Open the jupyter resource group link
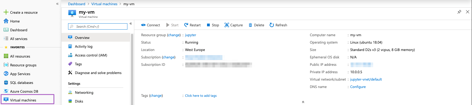This screenshot has height=105, width=472. click(191, 35)
